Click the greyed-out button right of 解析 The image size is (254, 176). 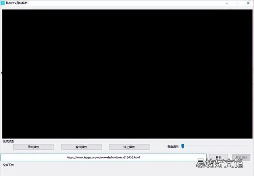coord(241,157)
